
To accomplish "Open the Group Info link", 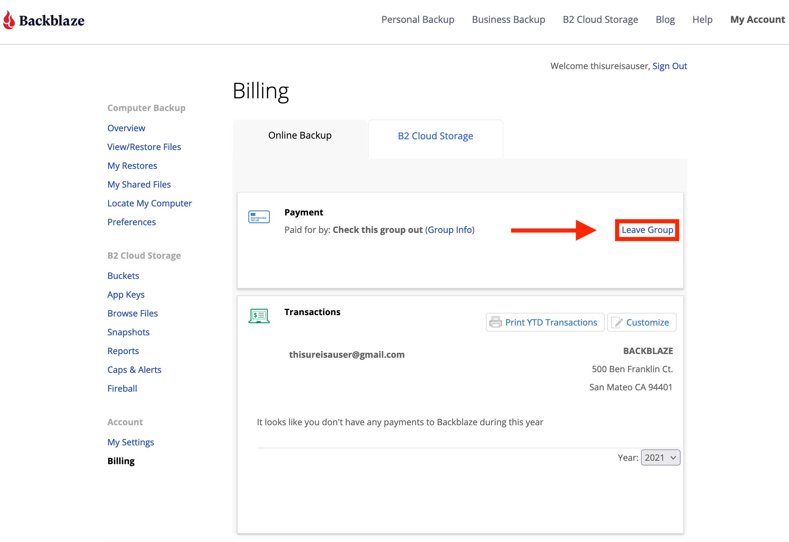I will (450, 230).
